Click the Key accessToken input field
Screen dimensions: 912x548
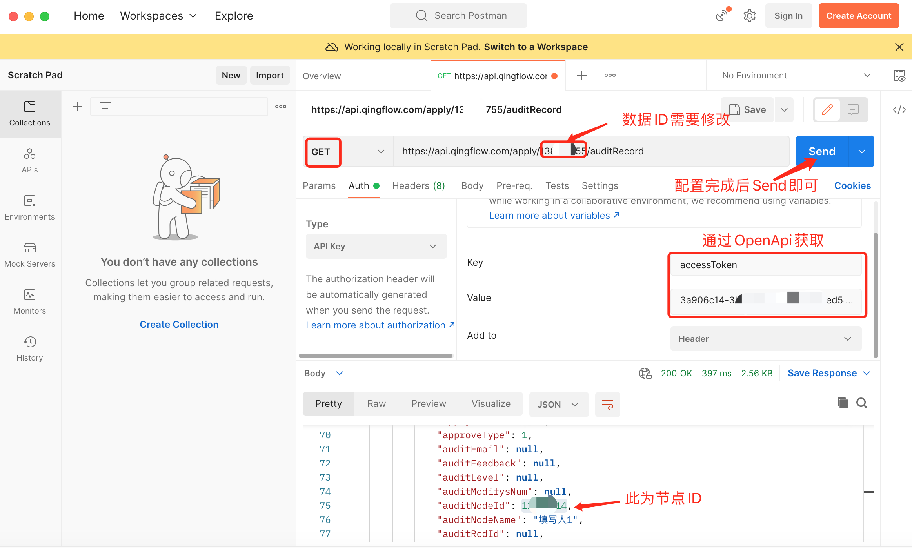pyautogui.click(x=766, y=265)
